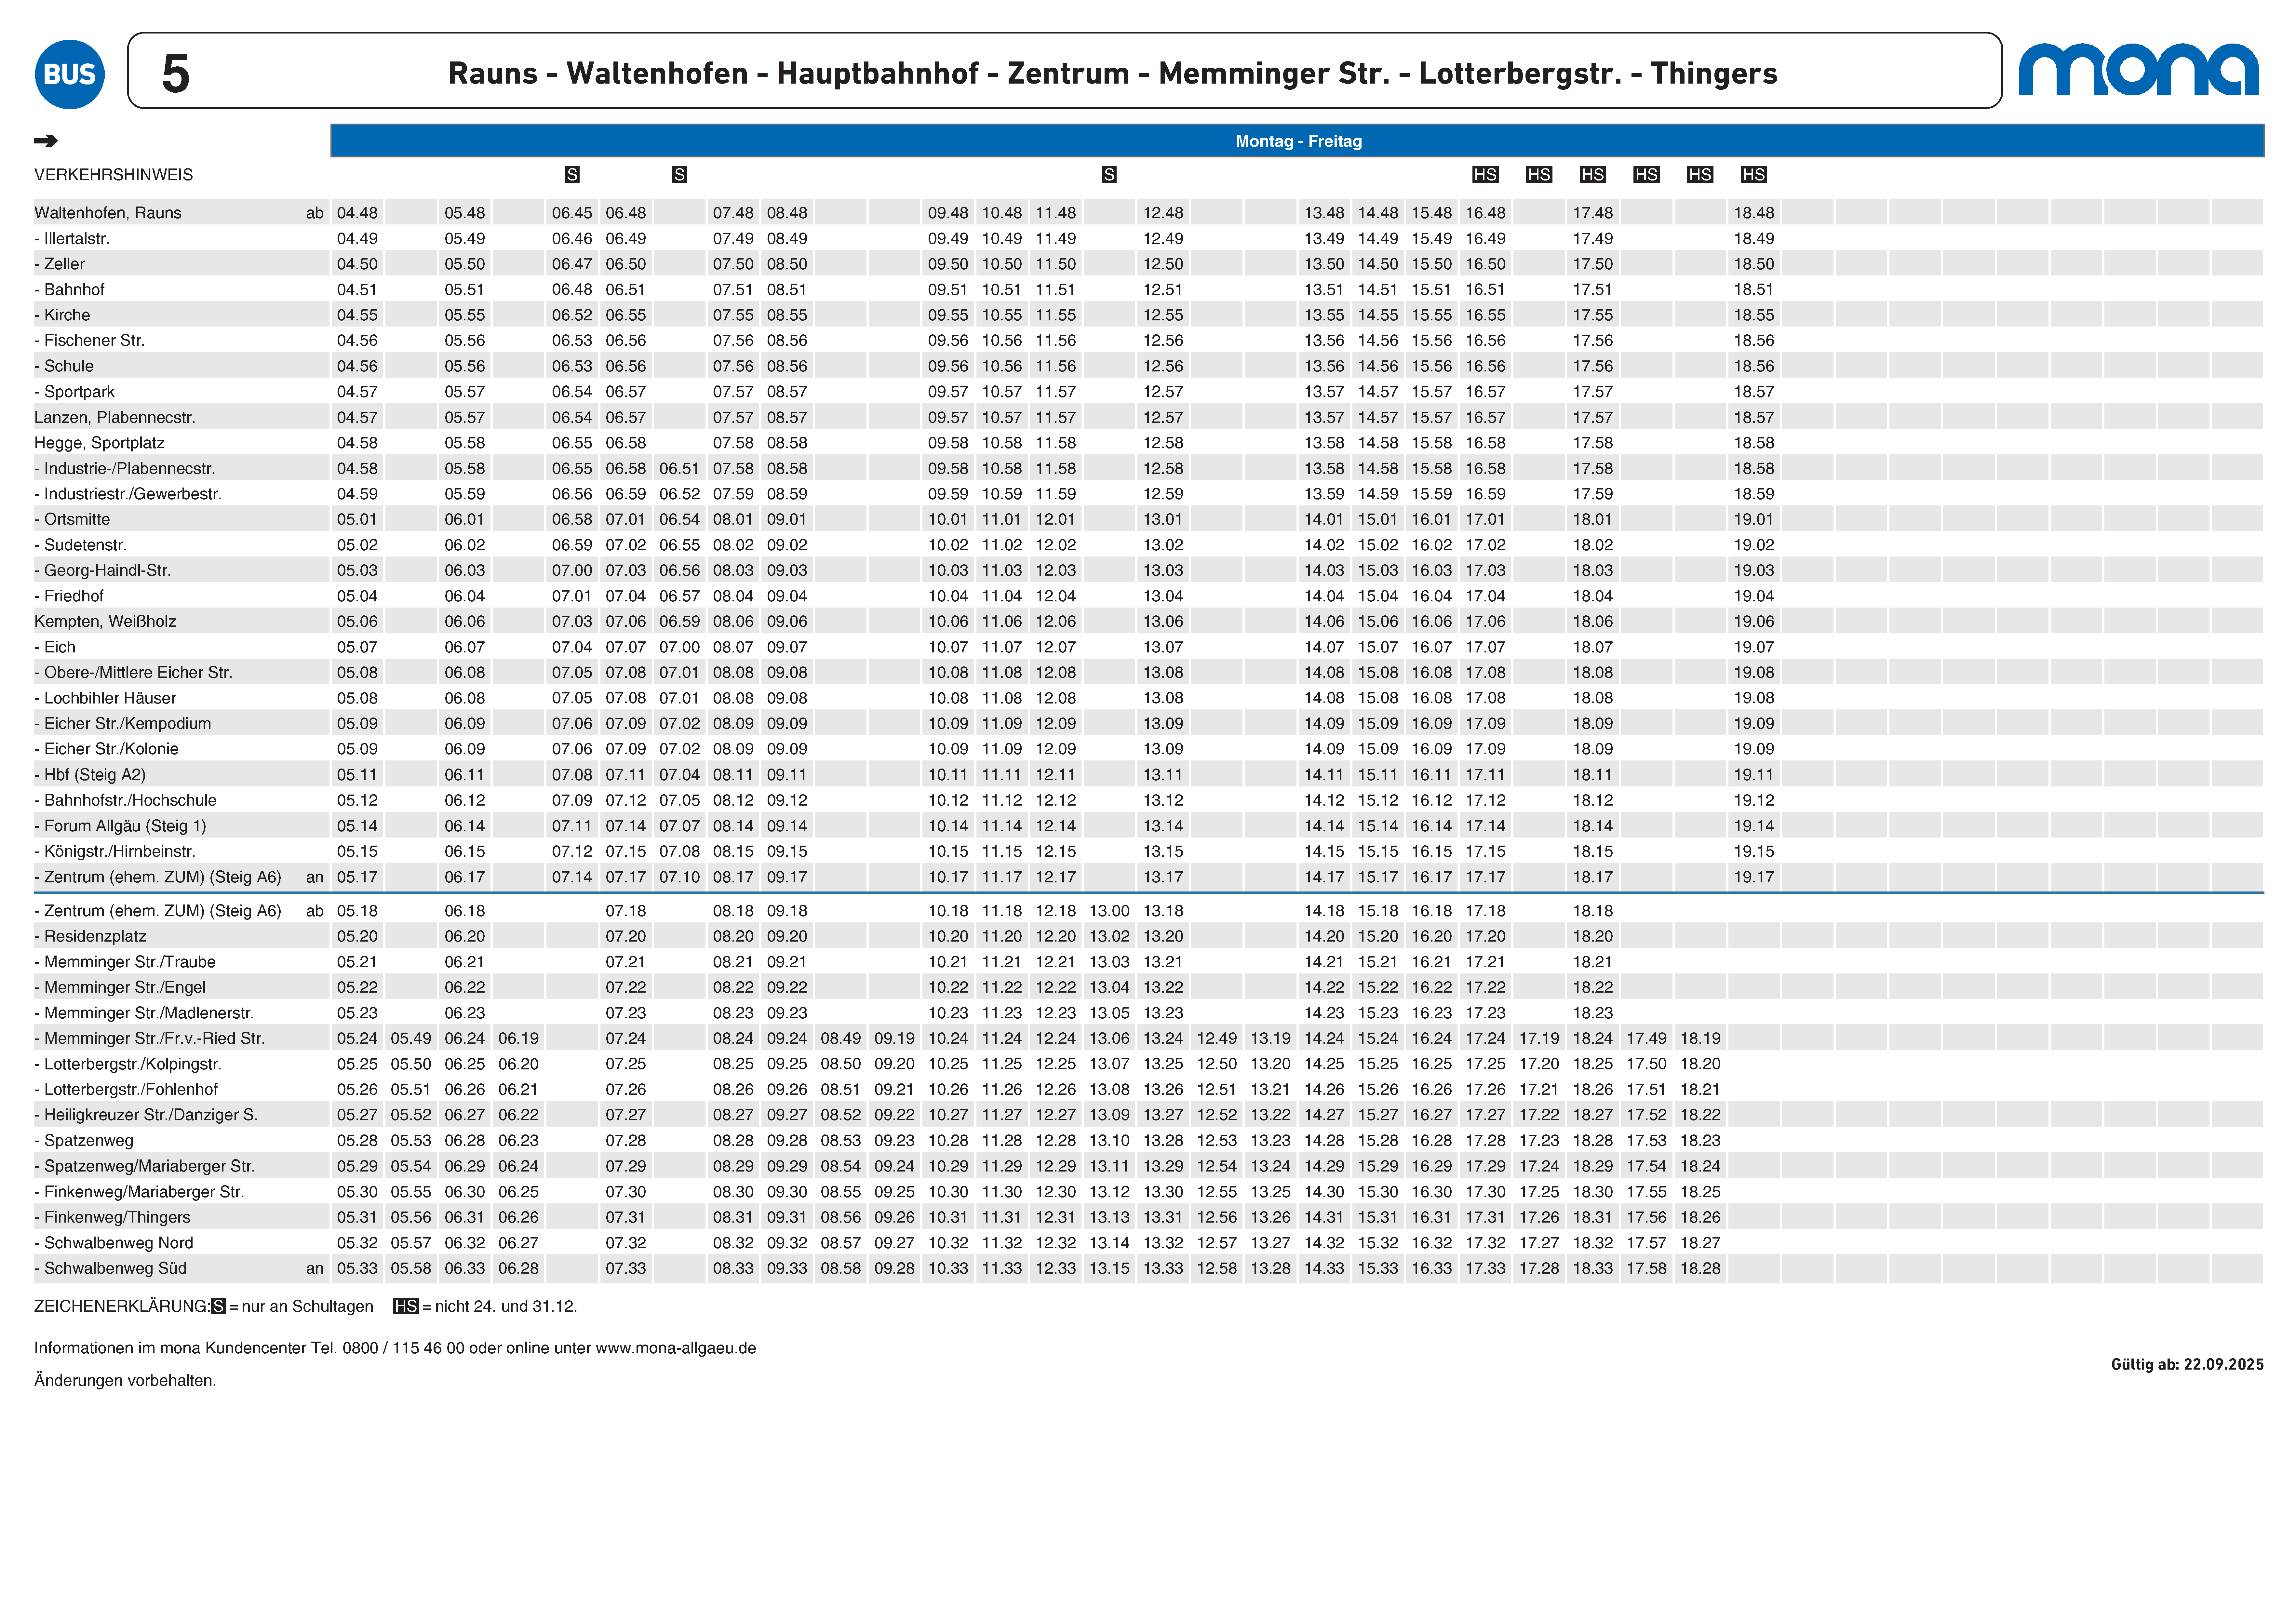Select the - Forum Allgäu (Steig 1) stop label
2296x1621 pixels.
click(120, 826)
